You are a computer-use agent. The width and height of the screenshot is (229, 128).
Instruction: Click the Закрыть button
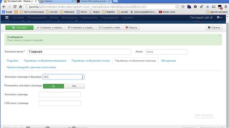tap(131, 28)
